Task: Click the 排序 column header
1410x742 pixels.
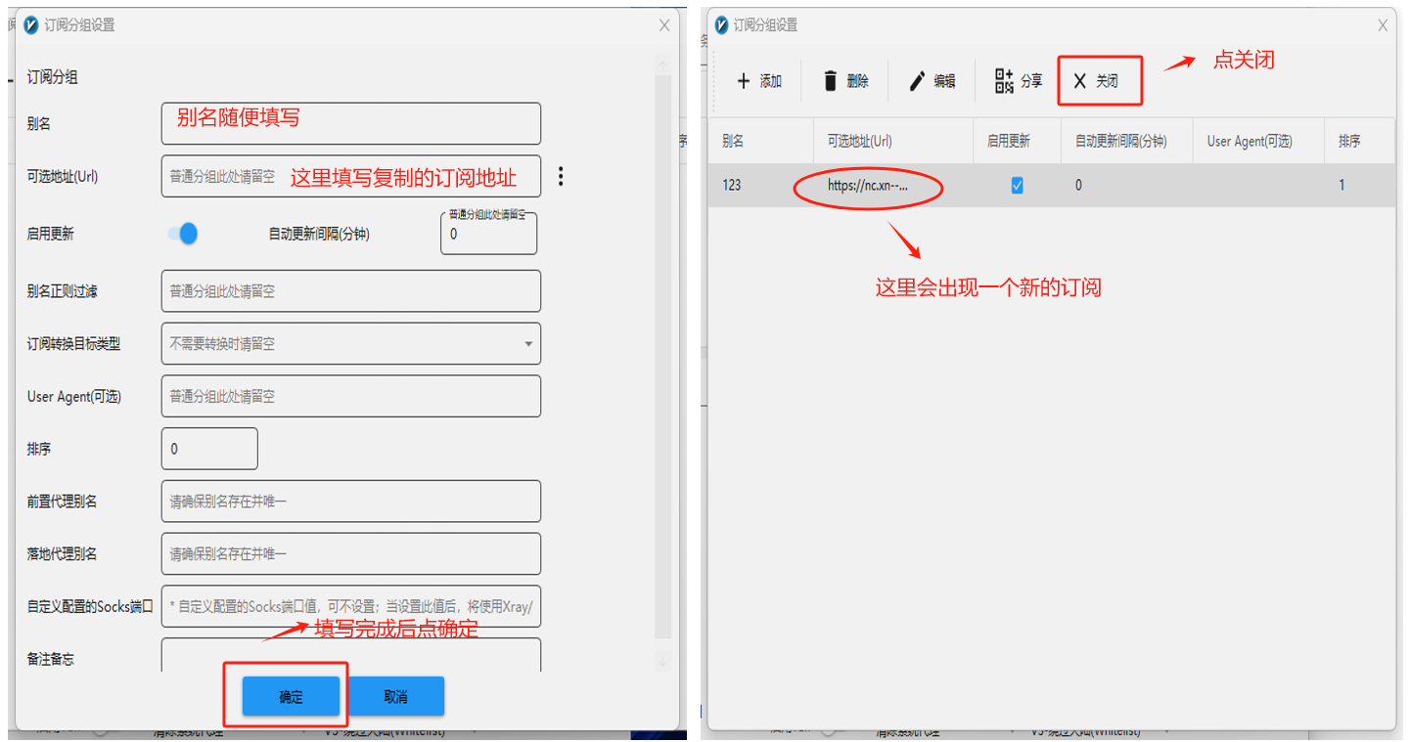Action: 1349,142
